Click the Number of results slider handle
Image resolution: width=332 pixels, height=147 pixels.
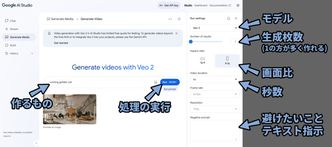[x=191, y=42]
